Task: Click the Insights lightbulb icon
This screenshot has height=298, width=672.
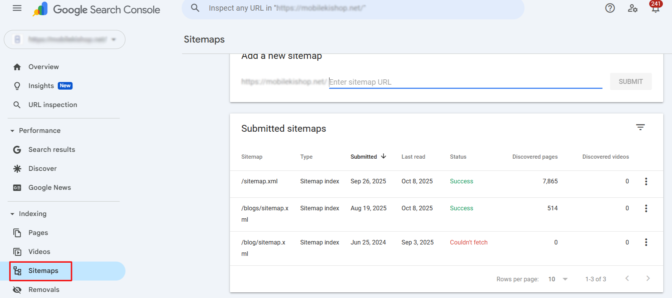Action: [17, 86]
